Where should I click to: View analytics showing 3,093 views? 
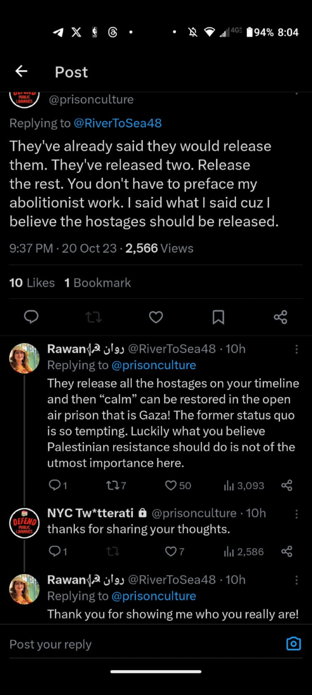click(244, 485)
